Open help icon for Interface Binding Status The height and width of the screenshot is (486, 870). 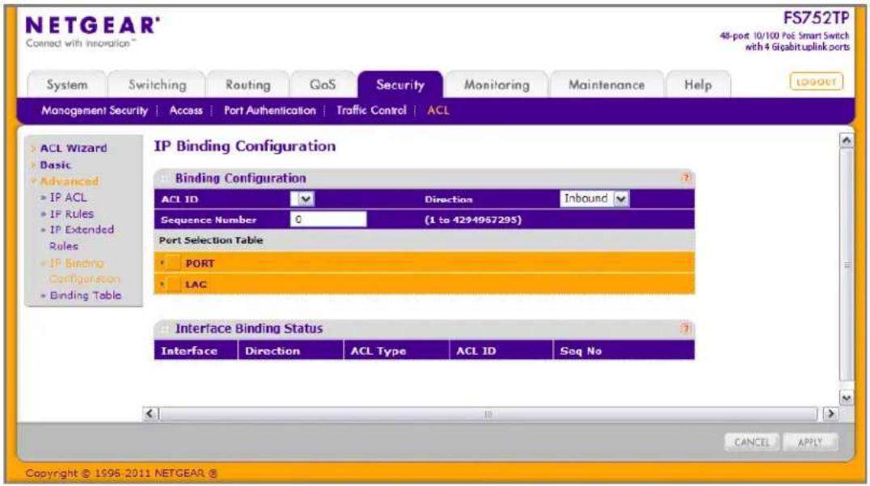point(686,328)
